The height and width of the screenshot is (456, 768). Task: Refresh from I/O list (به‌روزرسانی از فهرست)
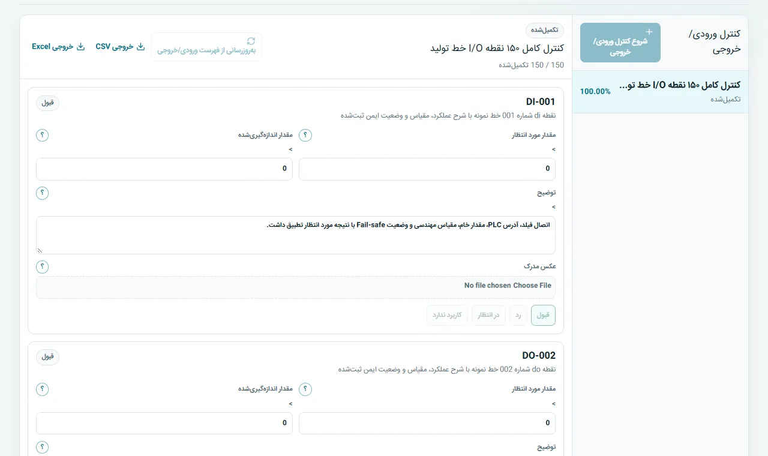206,47
